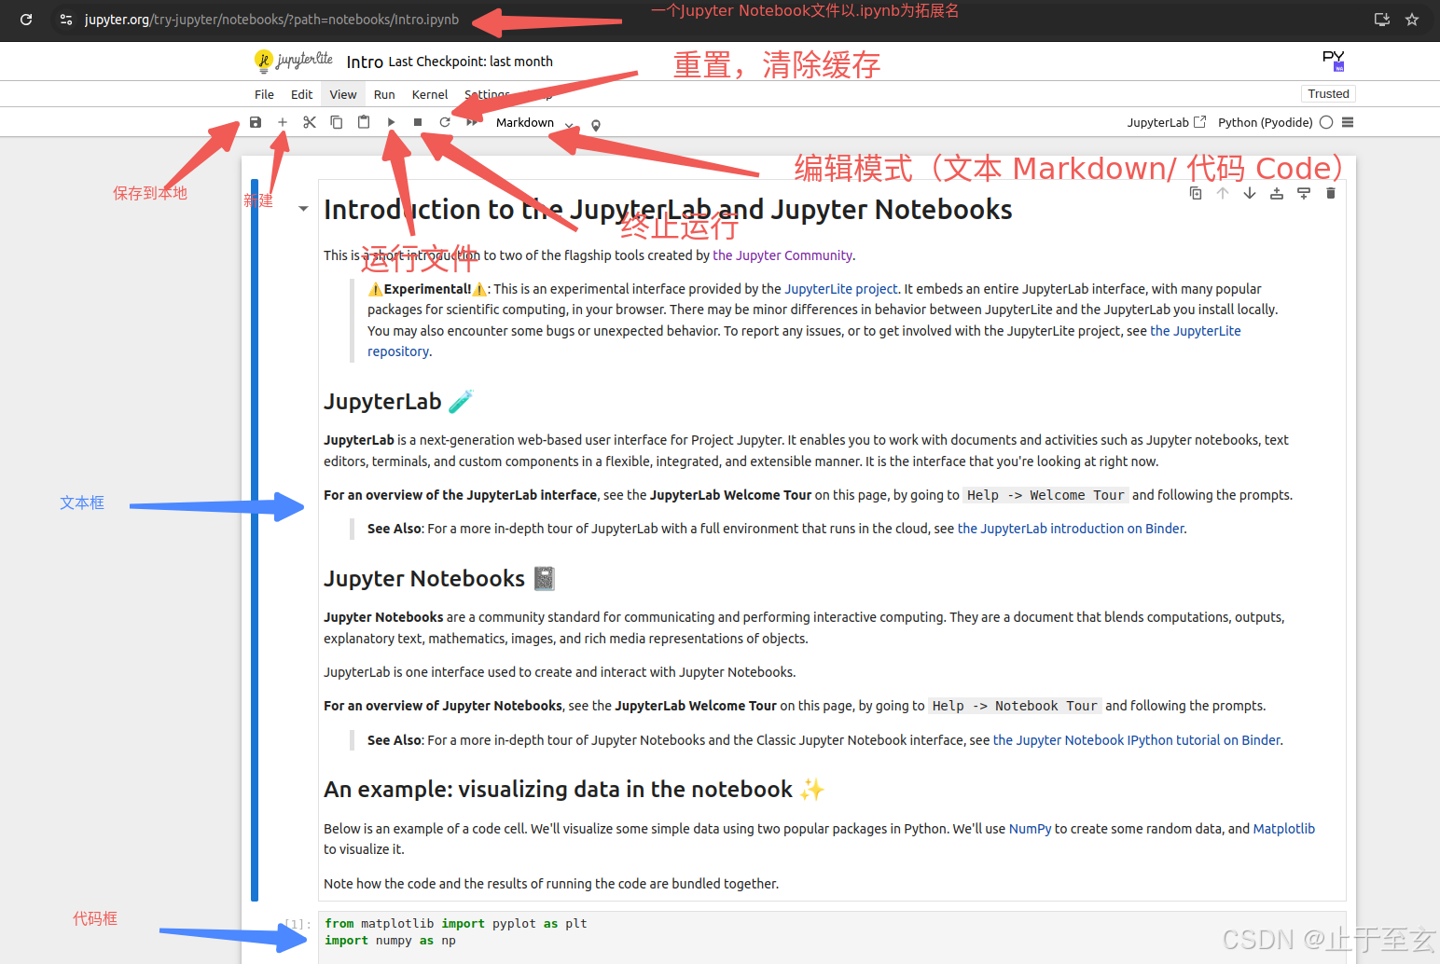Restart the kernel
The width and height of the screenshot is (1440, 964).
[444, 121]
